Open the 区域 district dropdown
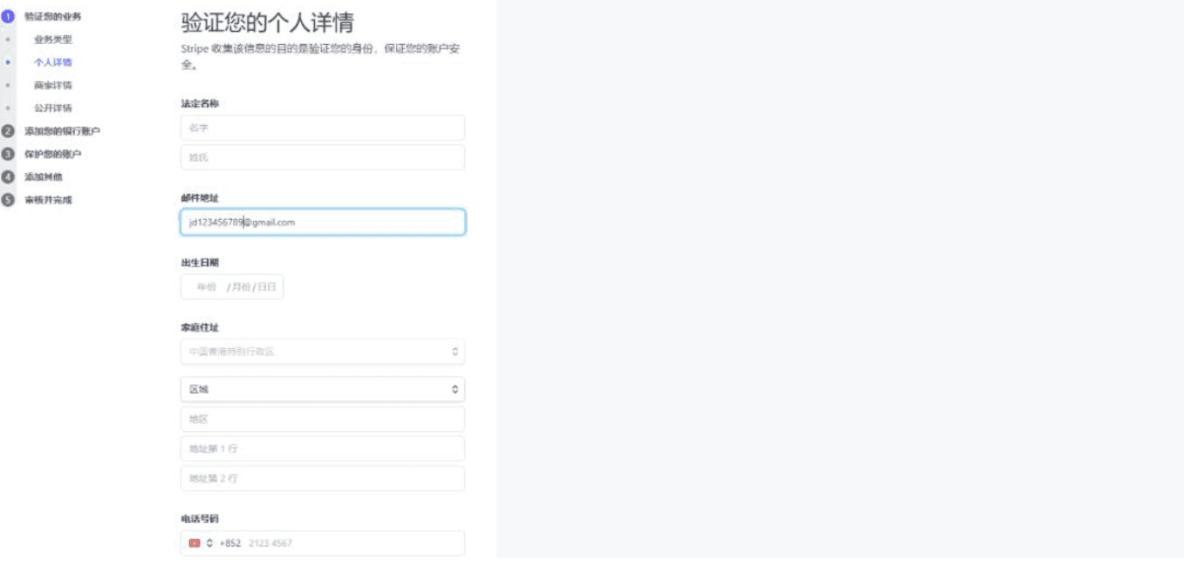The image size is (1184, 562). [322, 390]
